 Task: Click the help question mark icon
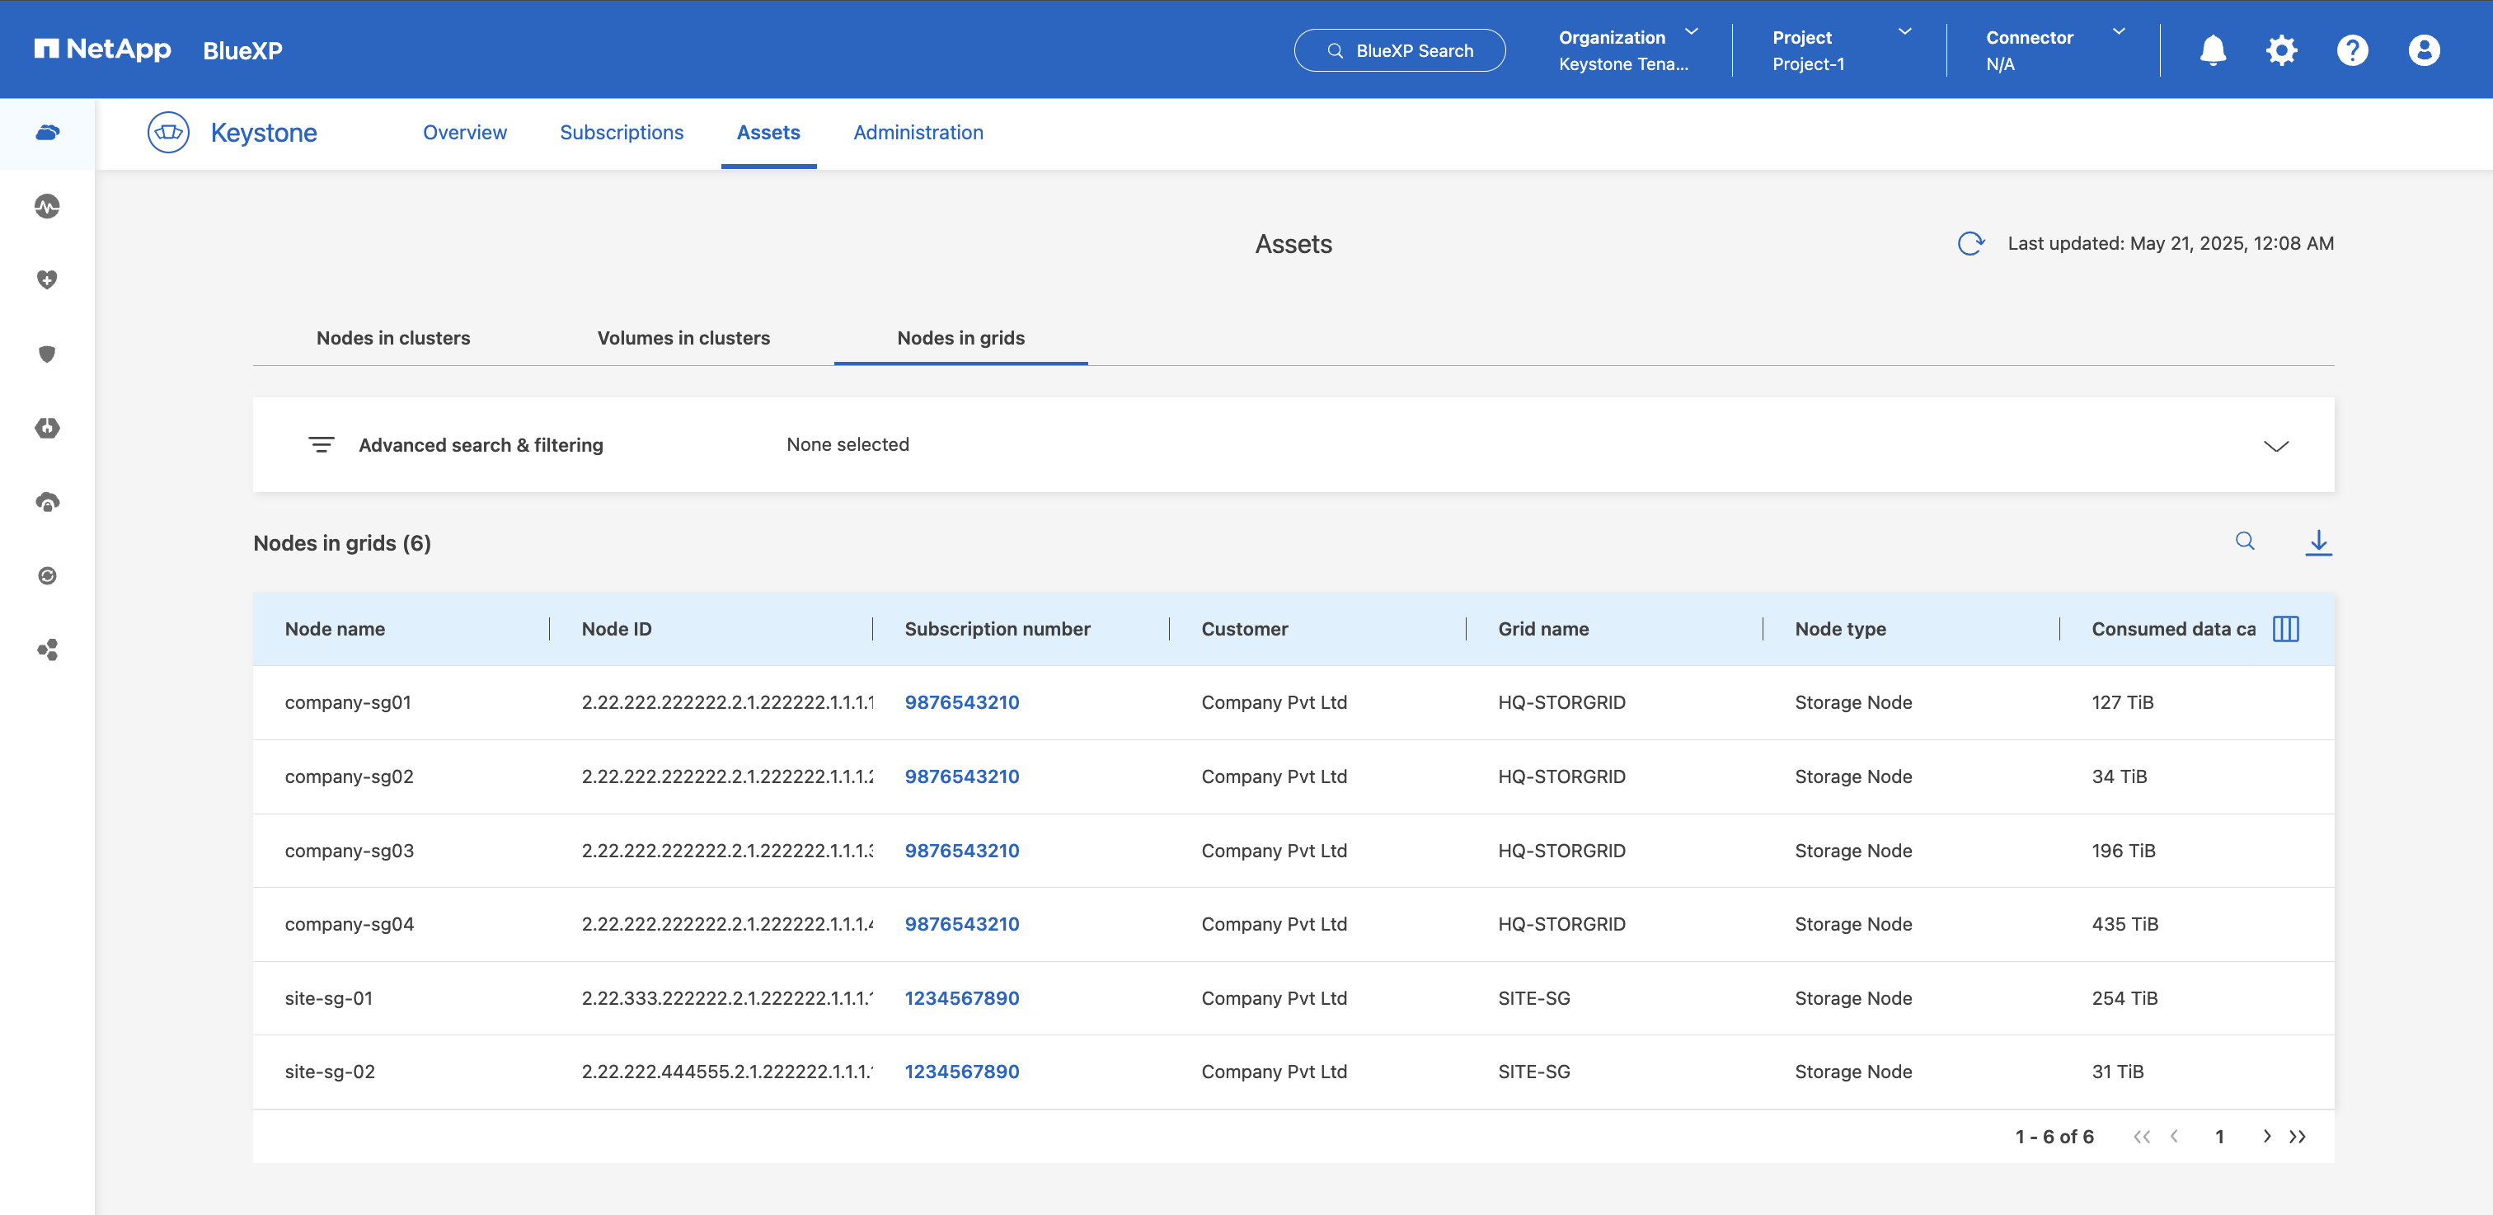[x=2352, y=50]
